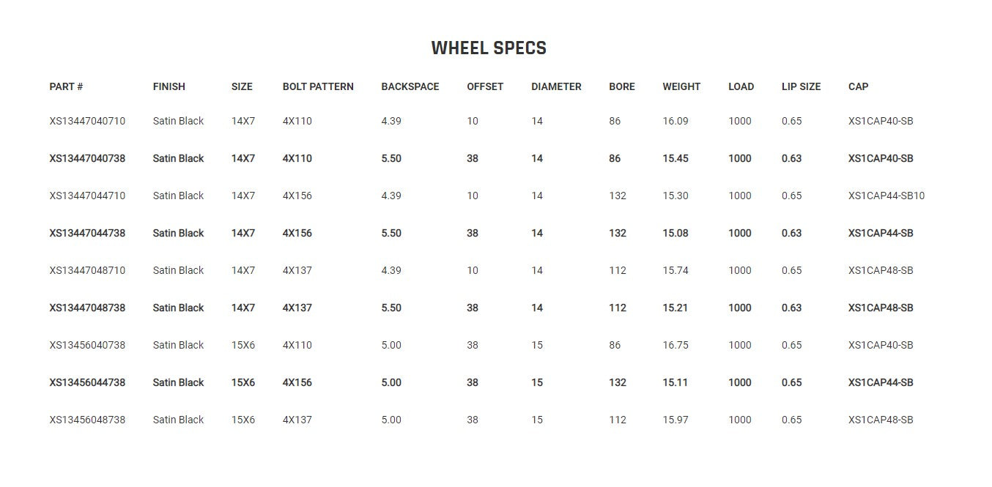Select part number XS13456044738

(x=87, y=382)
